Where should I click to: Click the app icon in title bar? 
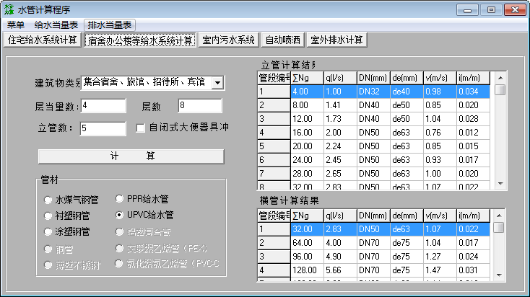coord(9,9)
